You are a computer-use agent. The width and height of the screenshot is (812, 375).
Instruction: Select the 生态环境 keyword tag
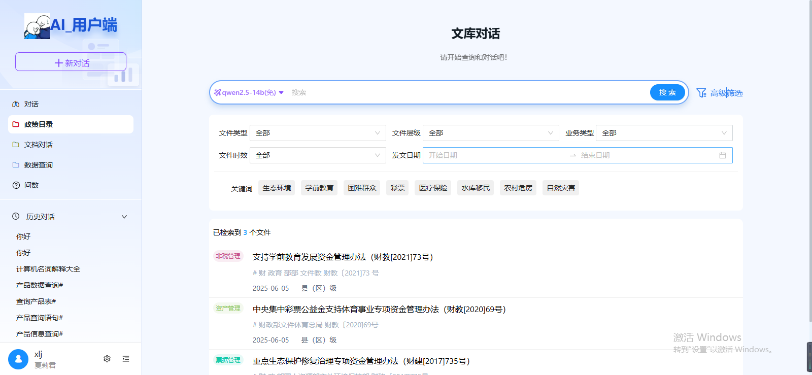tap(277, 188)
